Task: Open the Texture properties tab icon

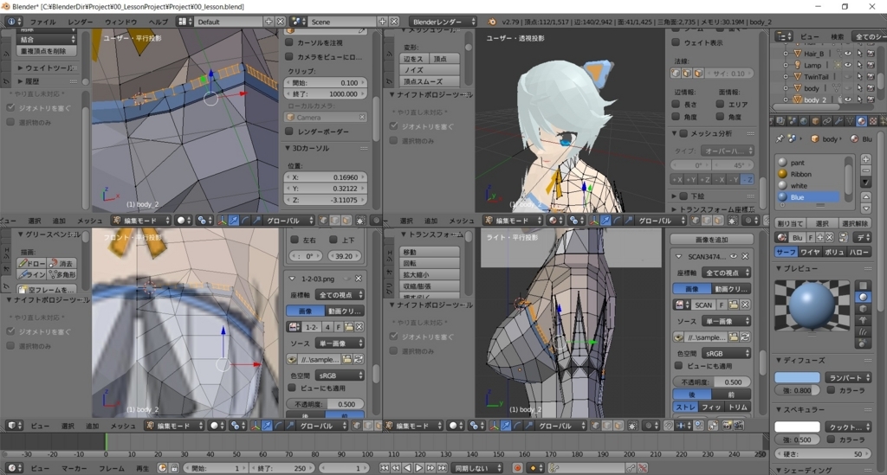Action: tap(873, 121)
